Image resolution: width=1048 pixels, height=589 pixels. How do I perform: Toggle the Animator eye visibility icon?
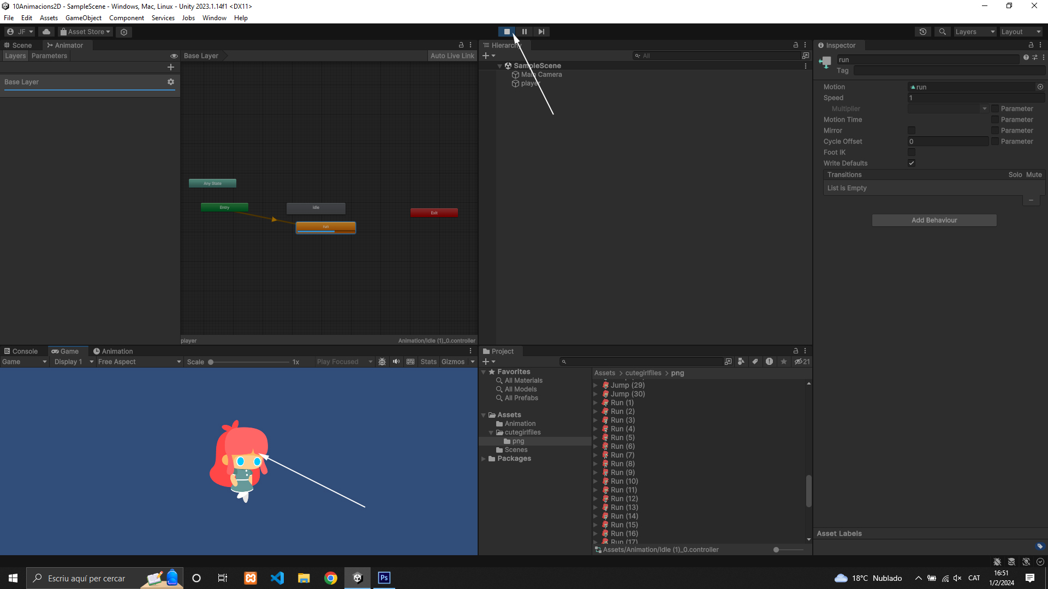[x=174, y=56]
